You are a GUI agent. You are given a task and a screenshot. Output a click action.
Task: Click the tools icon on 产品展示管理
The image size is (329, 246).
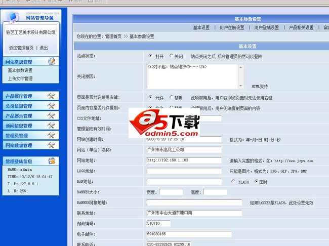(51, 115)
